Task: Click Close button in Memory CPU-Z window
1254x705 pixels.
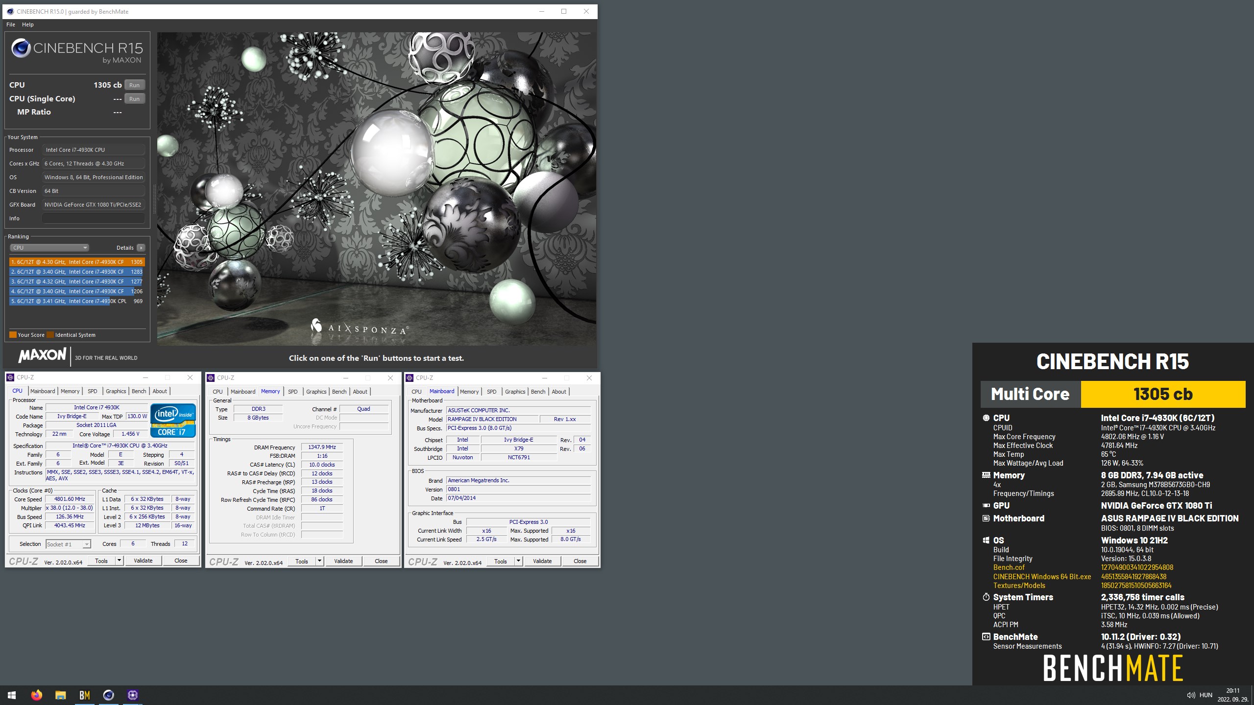Action: tap(381, 561)
